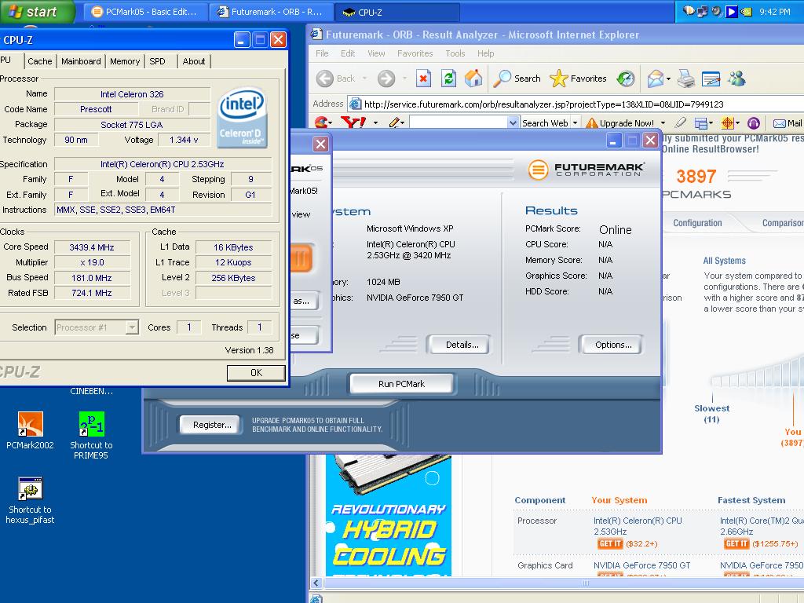Click the purple round icon on Yahoo toolbar
The image size is (804, 603).
754,123
